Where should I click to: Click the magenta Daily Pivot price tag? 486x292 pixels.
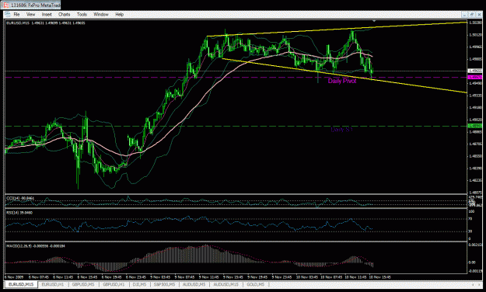(475, 77)
